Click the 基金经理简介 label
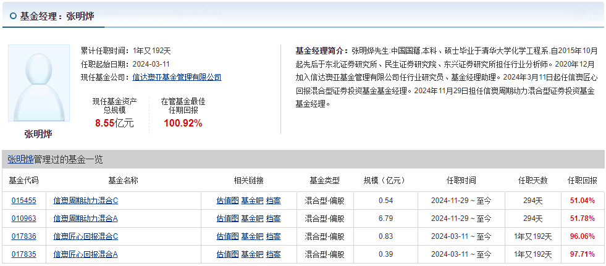The image size is (606, 266). click(x=322, y=51)
